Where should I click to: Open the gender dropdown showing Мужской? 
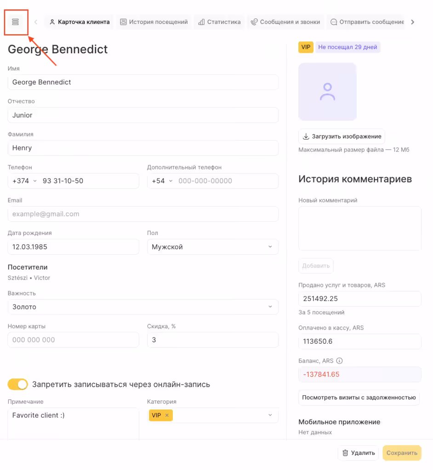coord(212,247)
